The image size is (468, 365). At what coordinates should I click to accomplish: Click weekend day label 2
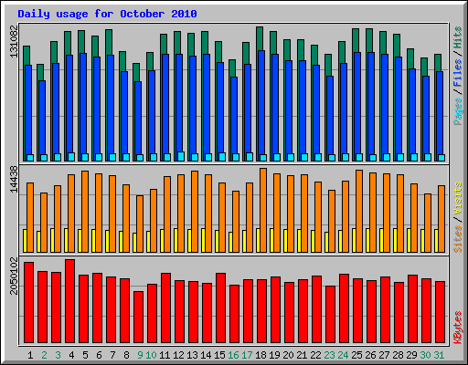[44, 355]
